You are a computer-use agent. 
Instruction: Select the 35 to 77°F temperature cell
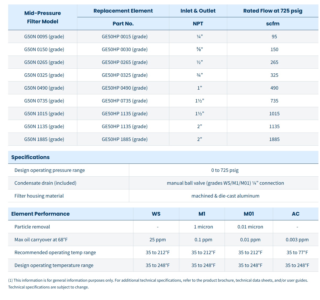click(297, 253)
